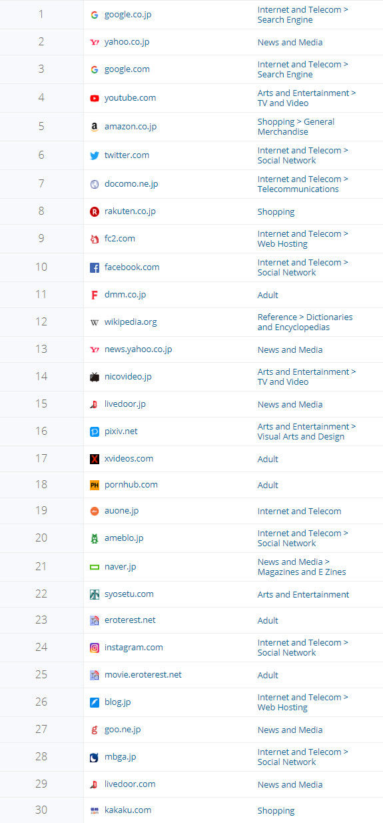Click the nicovideo TV icon
Viewport: 383px width, 823px height.
click(95, 377)
